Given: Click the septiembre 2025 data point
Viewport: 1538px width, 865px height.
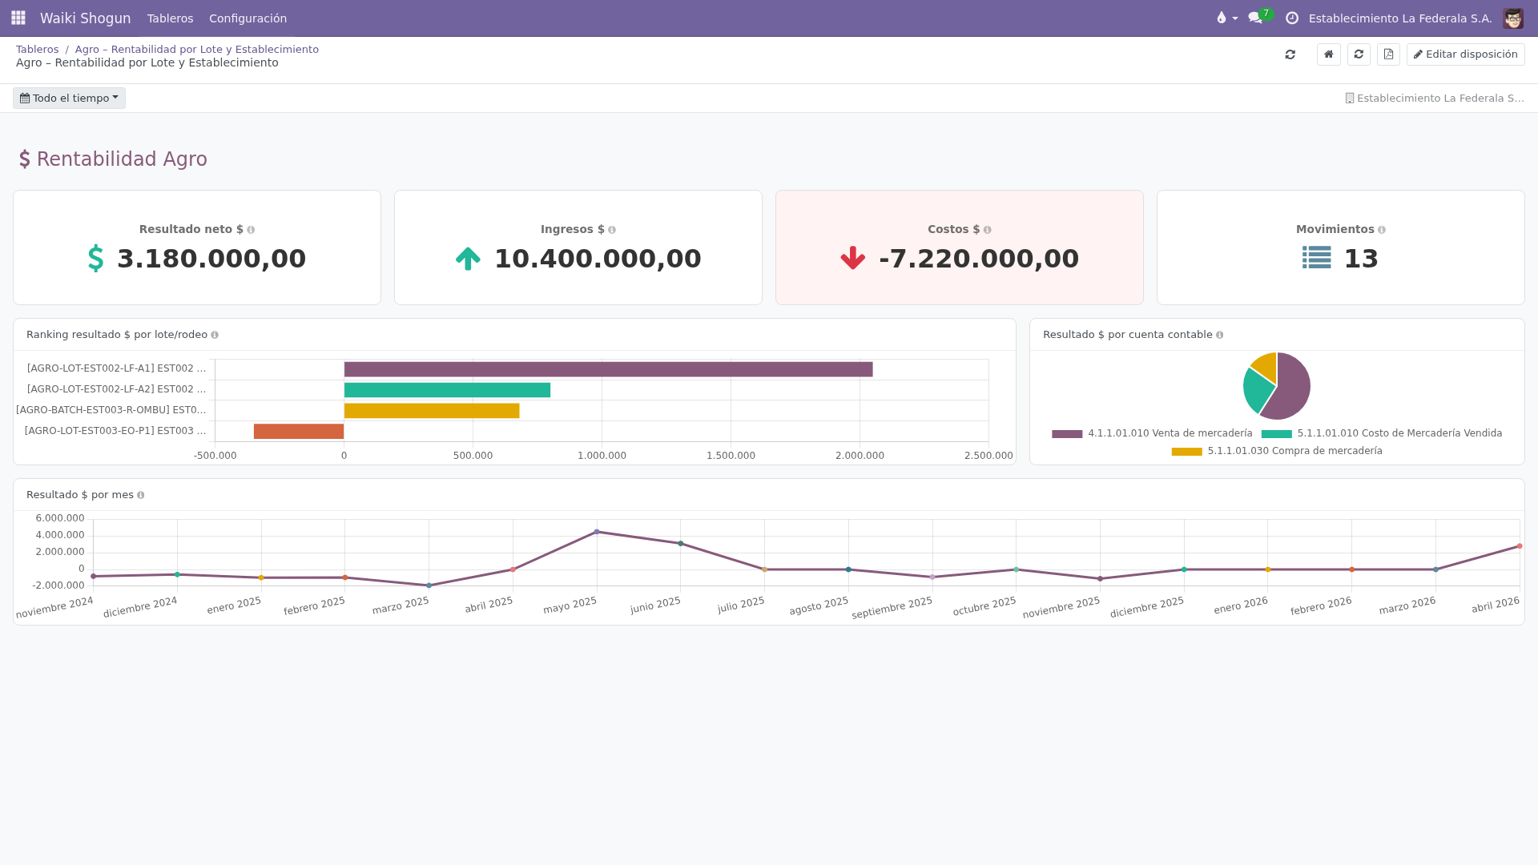Looking at the screenshot, I should point(932,577).
